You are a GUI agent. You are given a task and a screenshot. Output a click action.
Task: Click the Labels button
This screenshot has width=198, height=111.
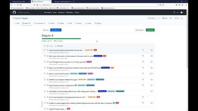[46, 30]
